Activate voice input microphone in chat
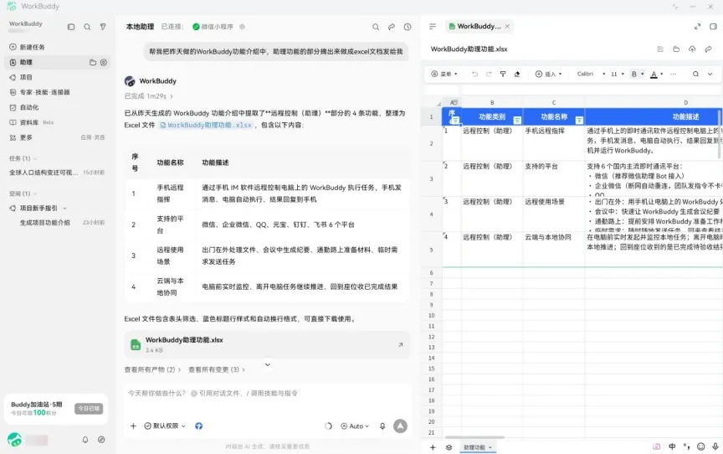723x454 pixels. click(382, 426)
